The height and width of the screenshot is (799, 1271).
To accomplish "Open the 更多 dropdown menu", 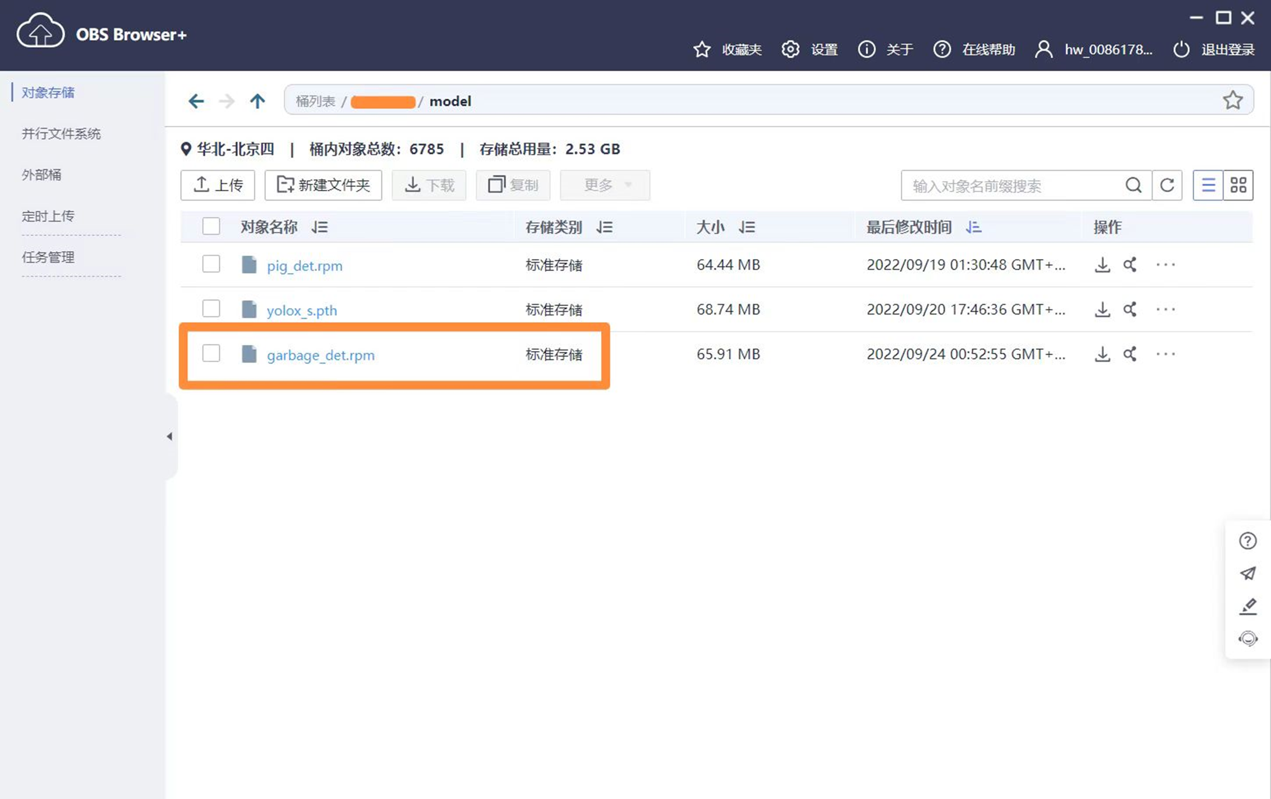I will (x=605, y=185).
